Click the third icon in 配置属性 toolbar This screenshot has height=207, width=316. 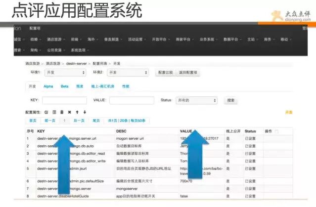62,112
